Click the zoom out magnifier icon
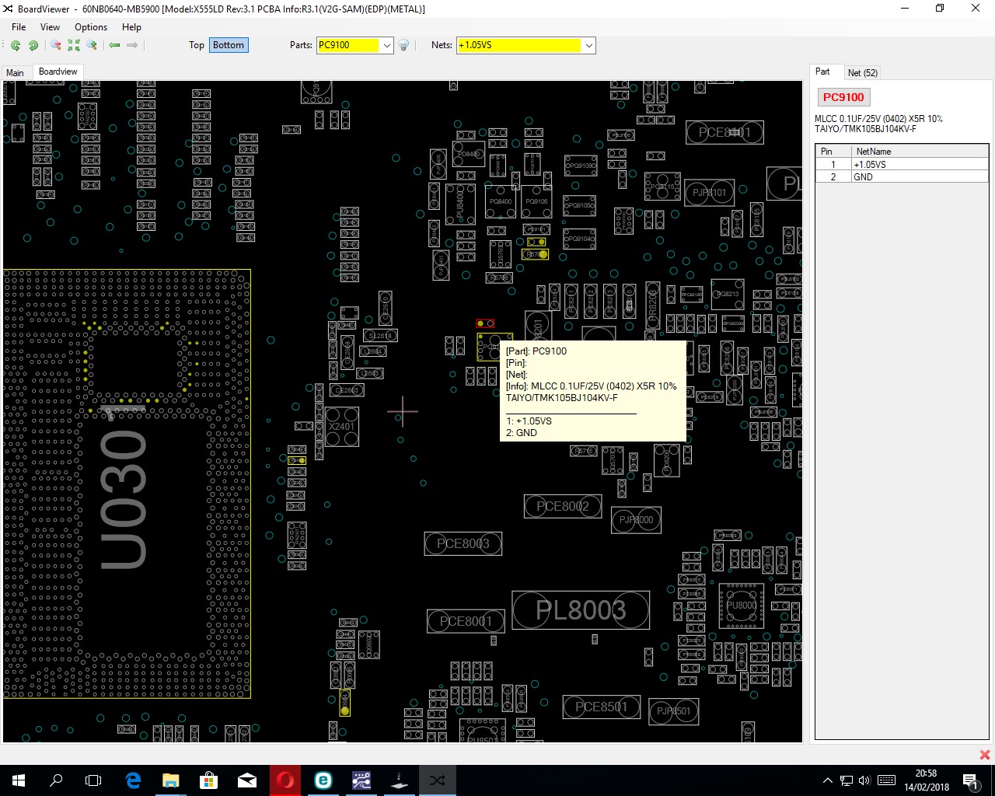This screenshot has width=995, height=796. coord(56,45)
